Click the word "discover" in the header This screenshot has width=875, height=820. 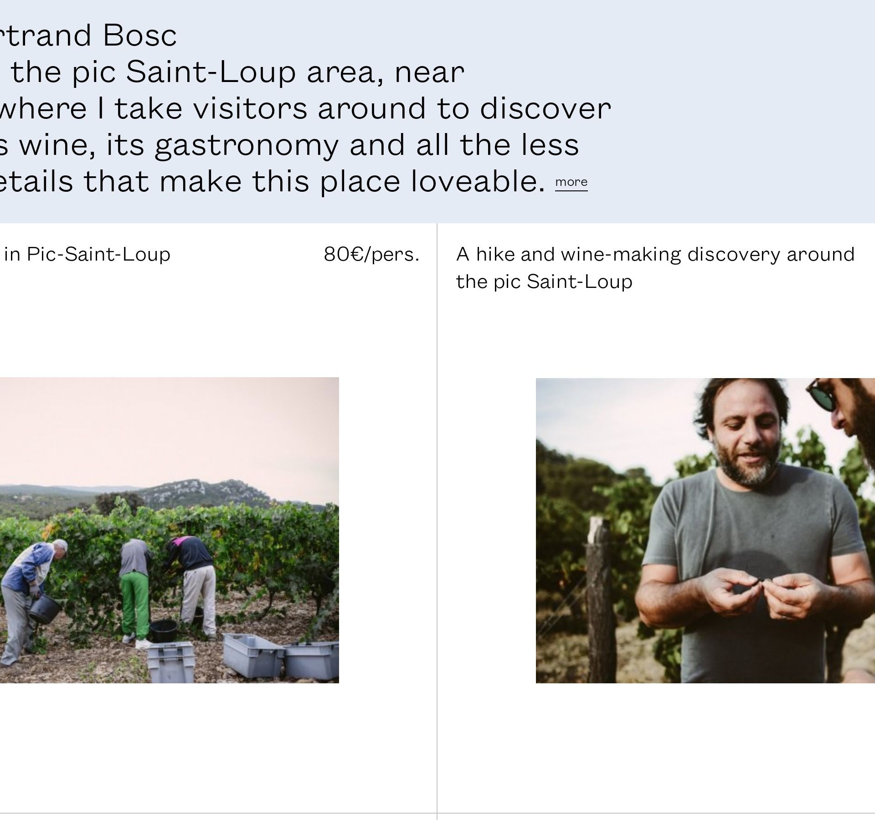point(545,108)
